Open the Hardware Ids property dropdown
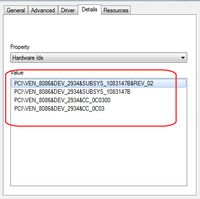Viewport: 200px width, 199px height. [99, 58]
